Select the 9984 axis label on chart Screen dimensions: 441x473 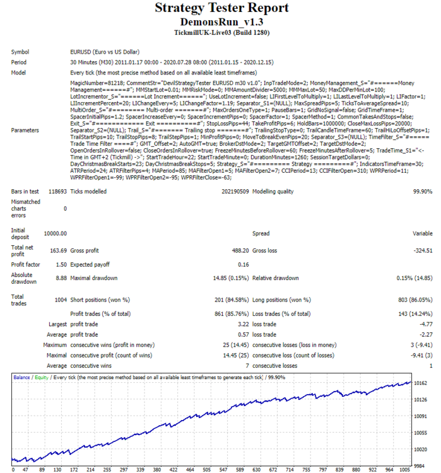click(421, 466)
